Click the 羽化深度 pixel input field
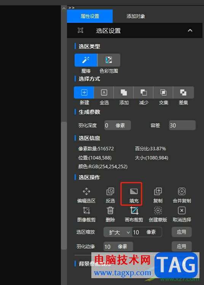The width and height of the screenshot is (204, 285). pyautogui.click(x=118, y=125)
